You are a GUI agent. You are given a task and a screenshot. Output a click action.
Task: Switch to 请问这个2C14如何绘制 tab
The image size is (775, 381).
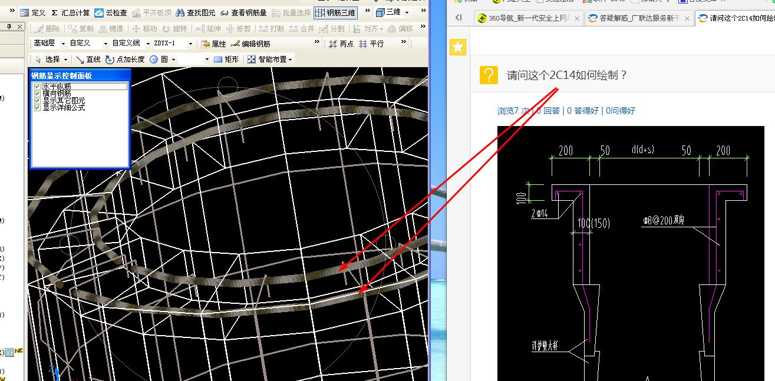(x=736, y=18)
